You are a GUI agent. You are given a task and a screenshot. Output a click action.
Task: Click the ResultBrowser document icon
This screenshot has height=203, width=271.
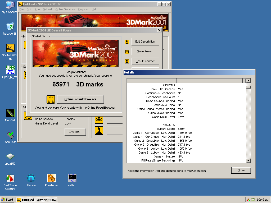(127, 61)
